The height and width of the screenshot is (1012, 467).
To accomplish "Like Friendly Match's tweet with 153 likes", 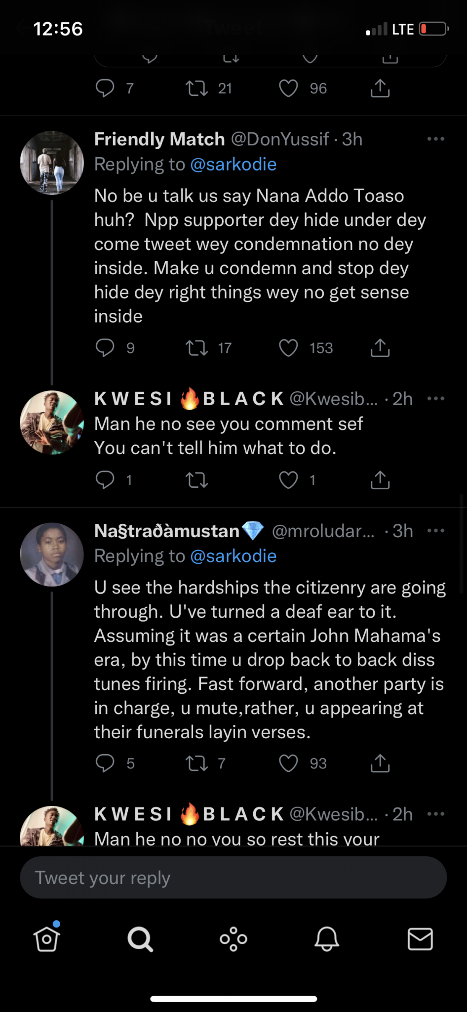I will point(289,348).
